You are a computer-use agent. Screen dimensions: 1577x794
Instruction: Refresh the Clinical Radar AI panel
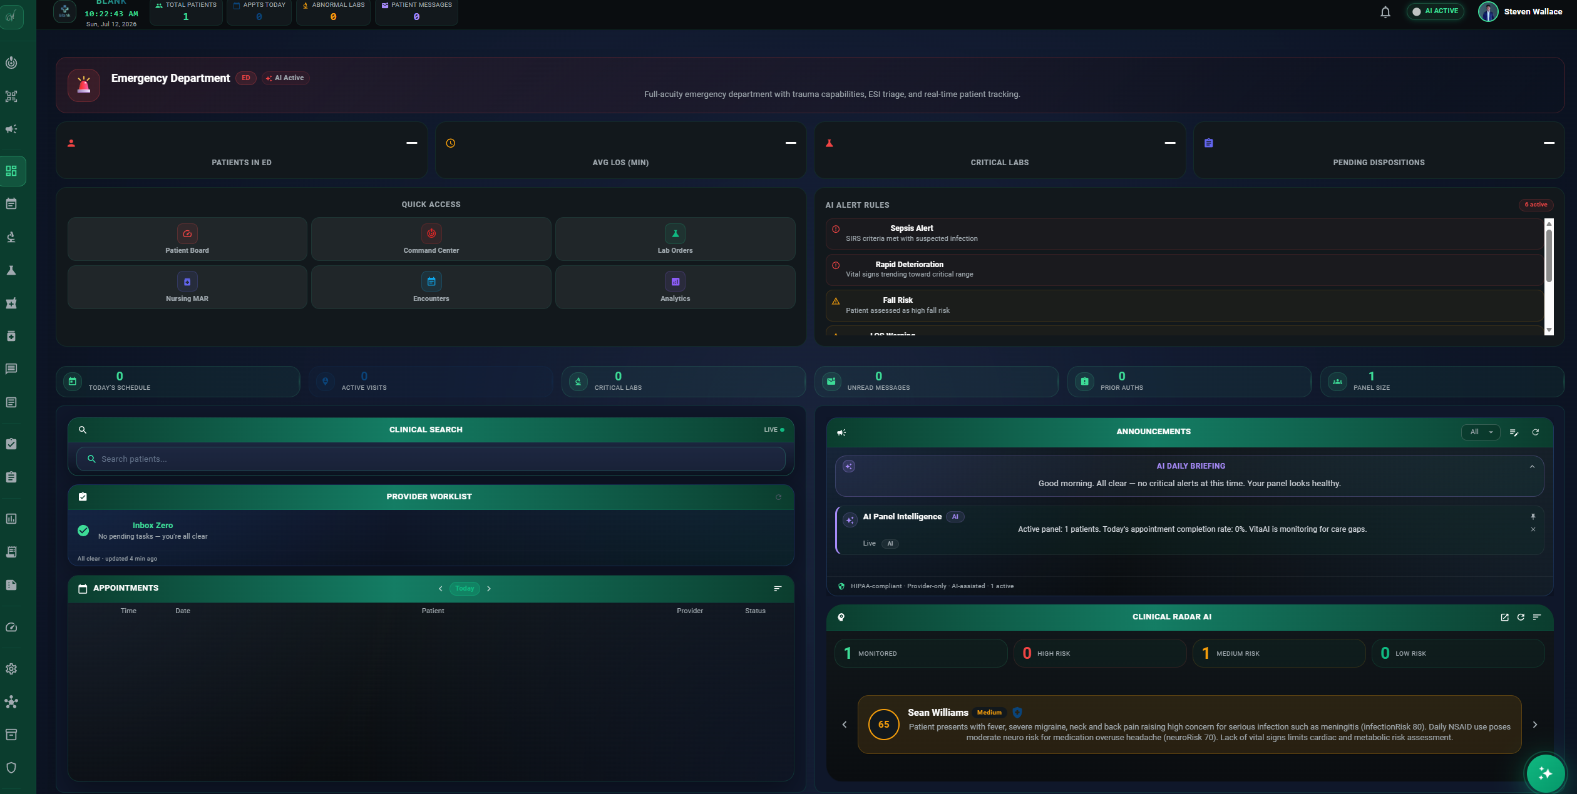point(1521,617)
